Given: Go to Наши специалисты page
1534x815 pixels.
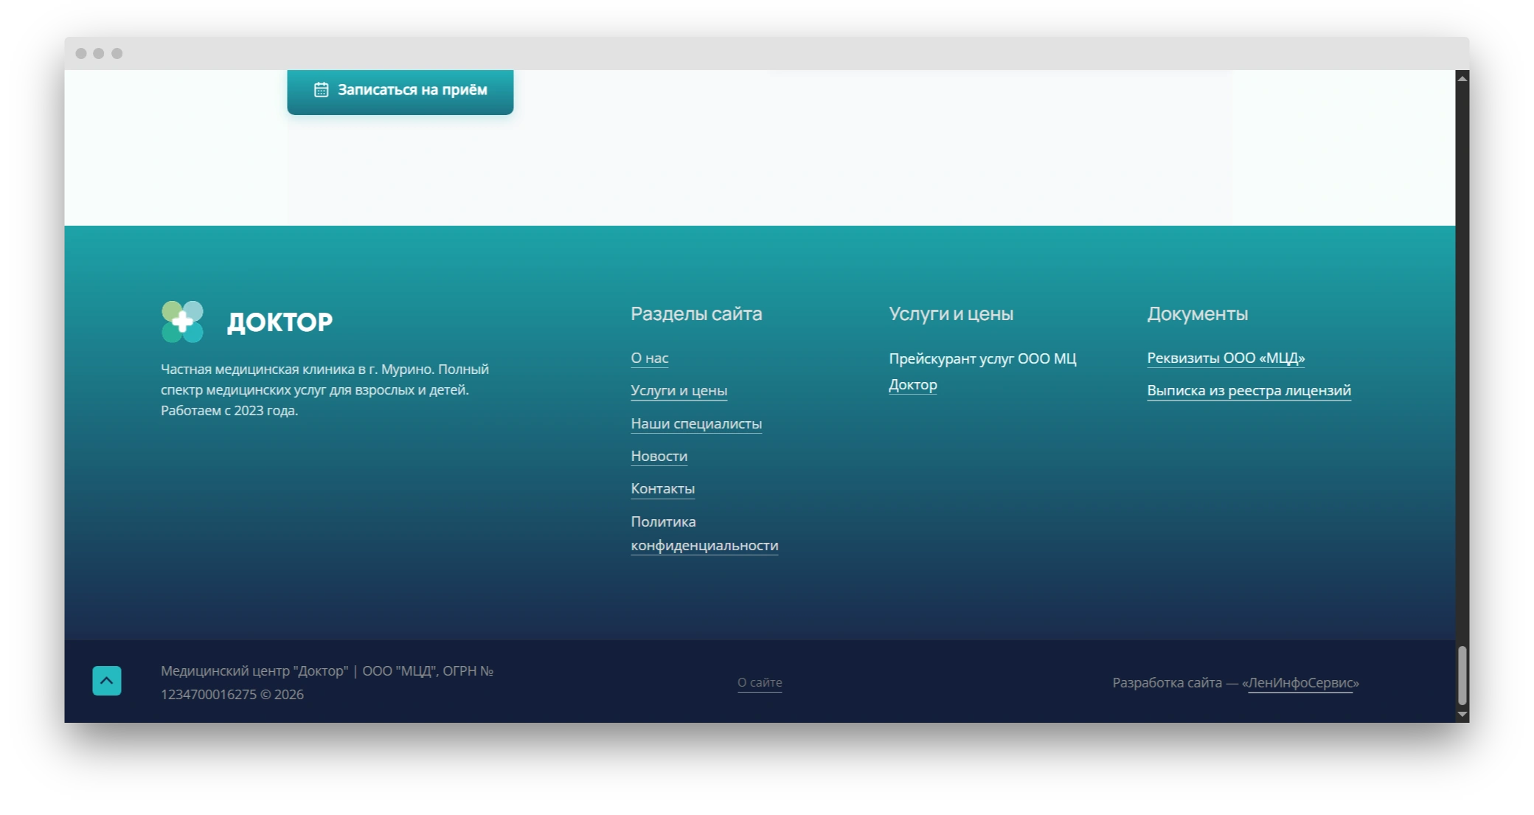Looking at the screenshot, I should [696, 423].
